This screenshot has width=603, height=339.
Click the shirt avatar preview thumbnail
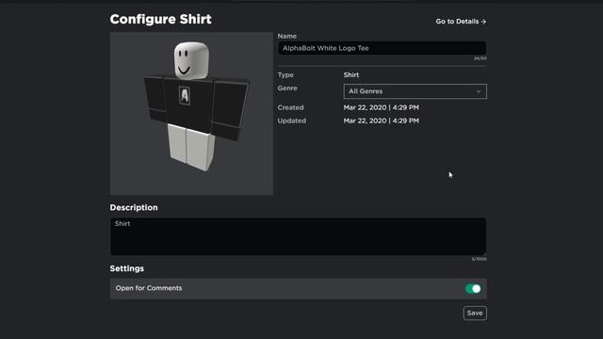coord(191,113)
